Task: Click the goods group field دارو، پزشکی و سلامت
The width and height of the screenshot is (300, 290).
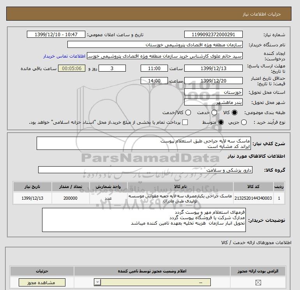Action: (x=145, y=170)
